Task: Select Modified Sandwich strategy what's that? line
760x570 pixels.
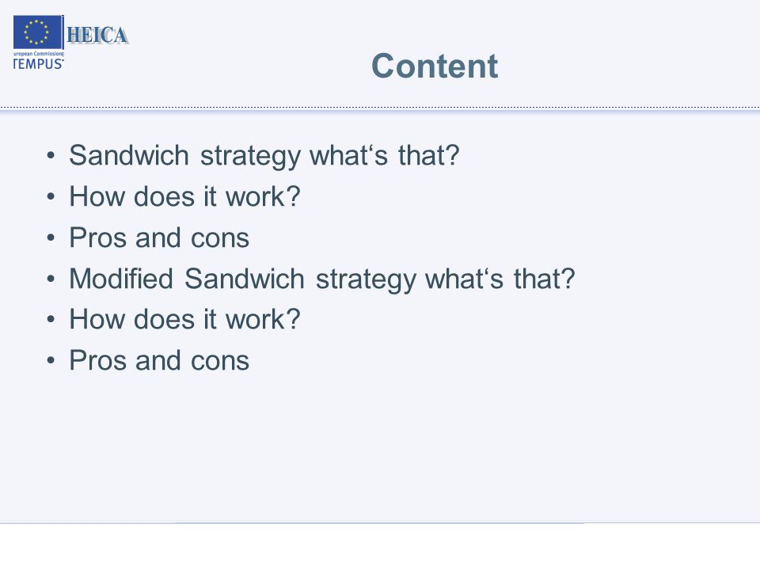Action: point(322,279)
